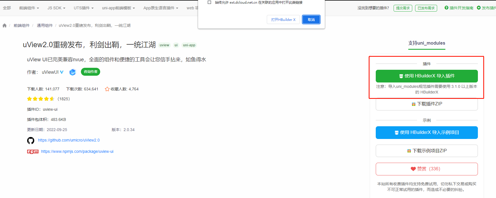Expand the JS SDK dropdown menu
Image resolution: width=496 pixels, height=198 pixels.
point(56,8)
